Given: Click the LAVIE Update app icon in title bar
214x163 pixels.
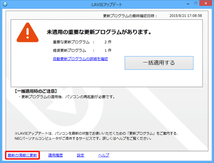Looking at the screenshot, I should [5, 4].
